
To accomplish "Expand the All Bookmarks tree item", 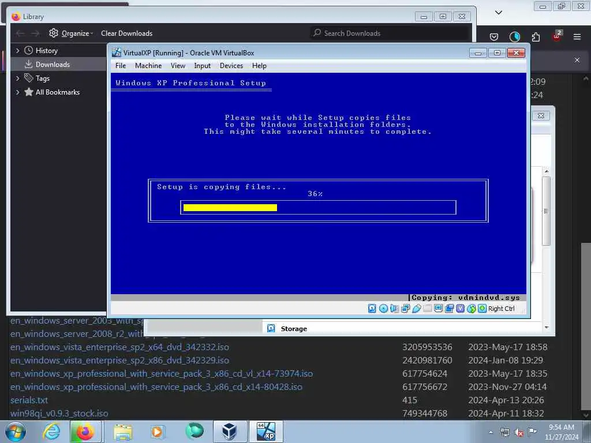I will [17, 92].
